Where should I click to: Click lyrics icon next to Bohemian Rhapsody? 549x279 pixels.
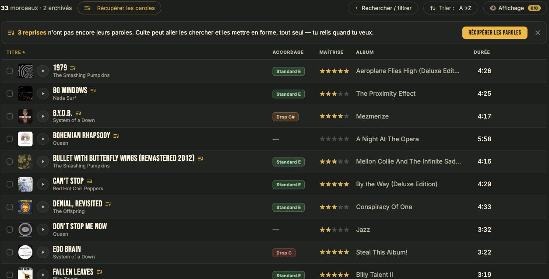116,136
